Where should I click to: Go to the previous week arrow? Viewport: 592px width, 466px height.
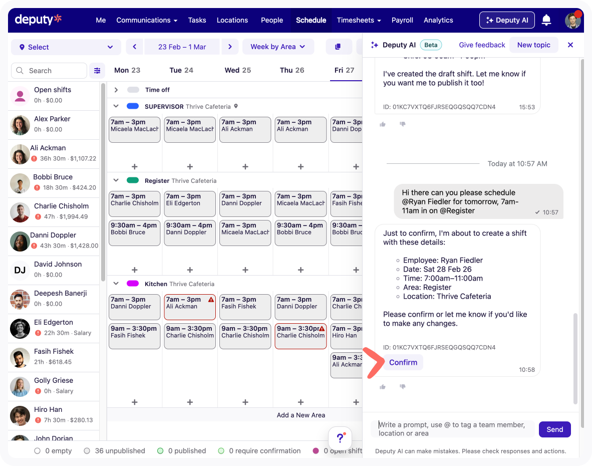tap(134, 47)
